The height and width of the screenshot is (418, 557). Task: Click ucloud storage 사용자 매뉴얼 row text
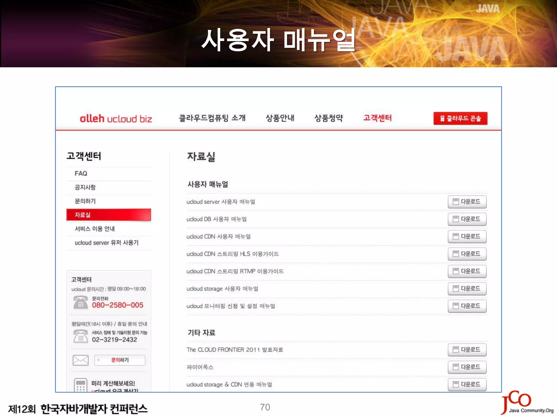(222, 289)
